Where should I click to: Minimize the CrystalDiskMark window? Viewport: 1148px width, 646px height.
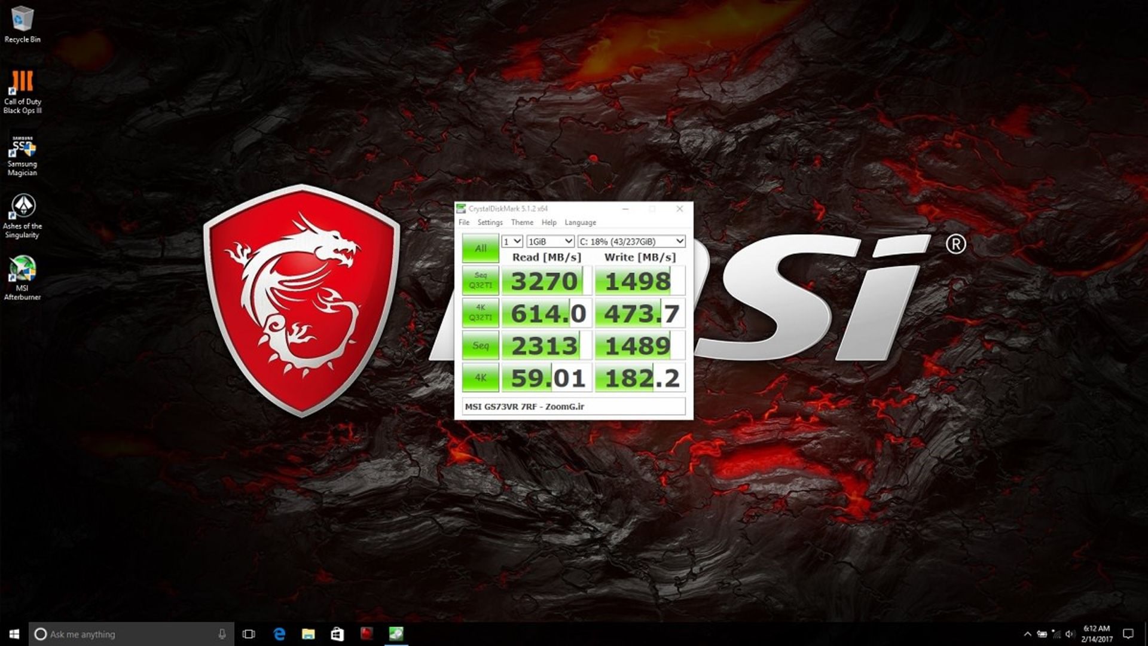625,209
